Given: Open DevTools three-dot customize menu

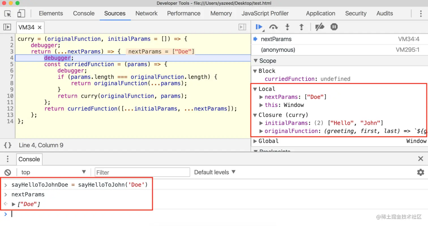Looking at the screenshot, I should (x=421, y=13).
